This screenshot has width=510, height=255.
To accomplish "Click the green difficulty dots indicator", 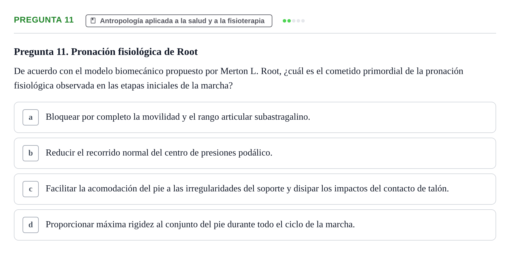I will tap(294, 21).
